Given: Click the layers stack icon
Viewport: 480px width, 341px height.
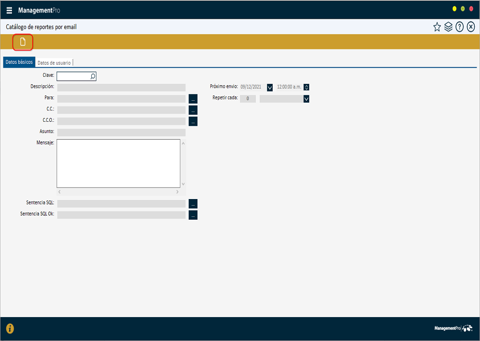Looking at the screenshot, I should tap(448, 27).
